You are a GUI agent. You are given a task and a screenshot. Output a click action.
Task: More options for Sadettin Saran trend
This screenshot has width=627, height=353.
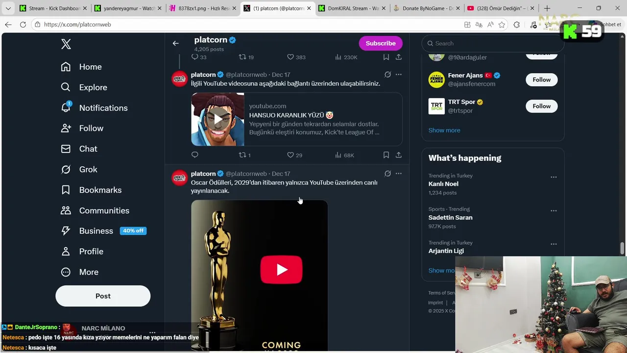[554, 211]
